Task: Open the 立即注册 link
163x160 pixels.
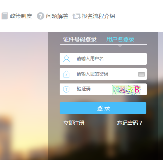Action: pyautogui.click(x=74, y=123)
